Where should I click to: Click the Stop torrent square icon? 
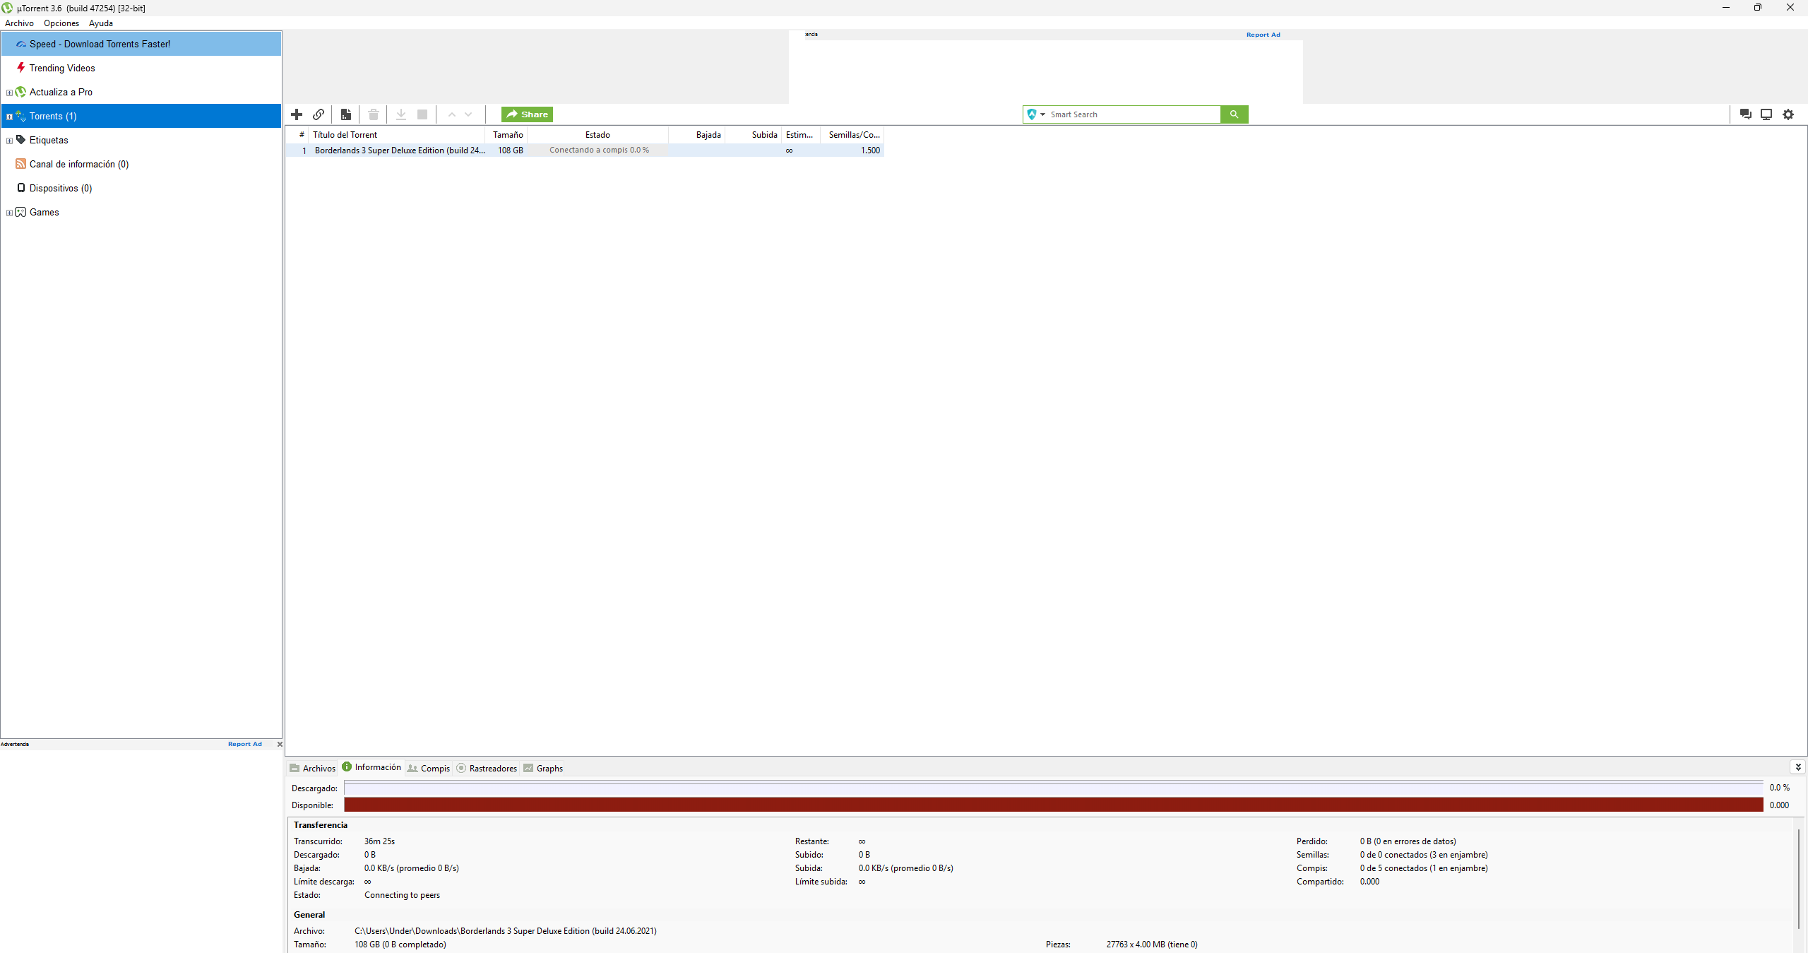tap(422, 114)
